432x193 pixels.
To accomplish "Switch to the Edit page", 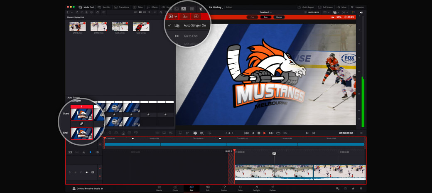I will click(208, 188).
